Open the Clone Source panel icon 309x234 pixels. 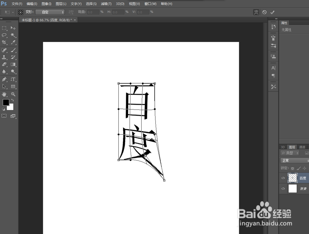pyautogui.click(x=273, y=57)
